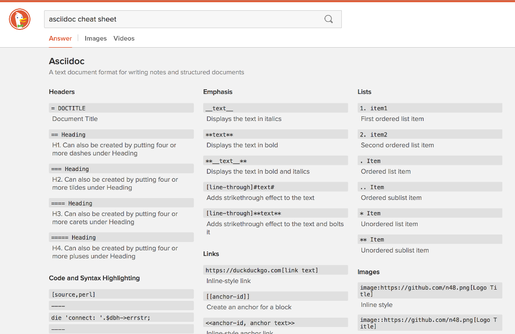515x334 pixels.
Task: Click the '=== Heading' code snippet
Action: coord(121,169)
